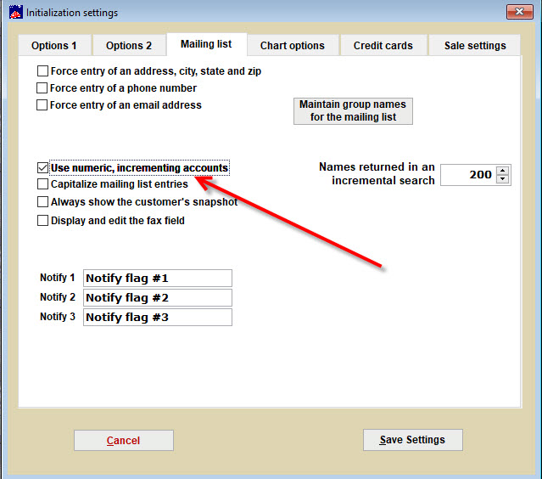The image size is (542, 479).
Task: Open the Credit cards tab
Action: 383,45
